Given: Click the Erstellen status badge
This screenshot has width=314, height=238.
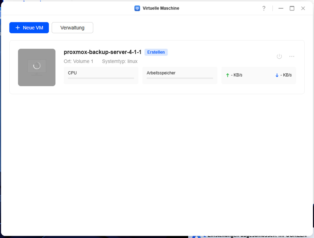Looking at the screenshot, I should pyautogui.click(x=156, y=52).
